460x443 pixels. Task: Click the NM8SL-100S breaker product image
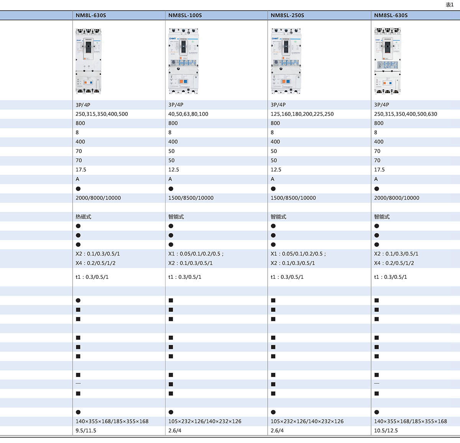pyautogui.click(x=184, y=61)
